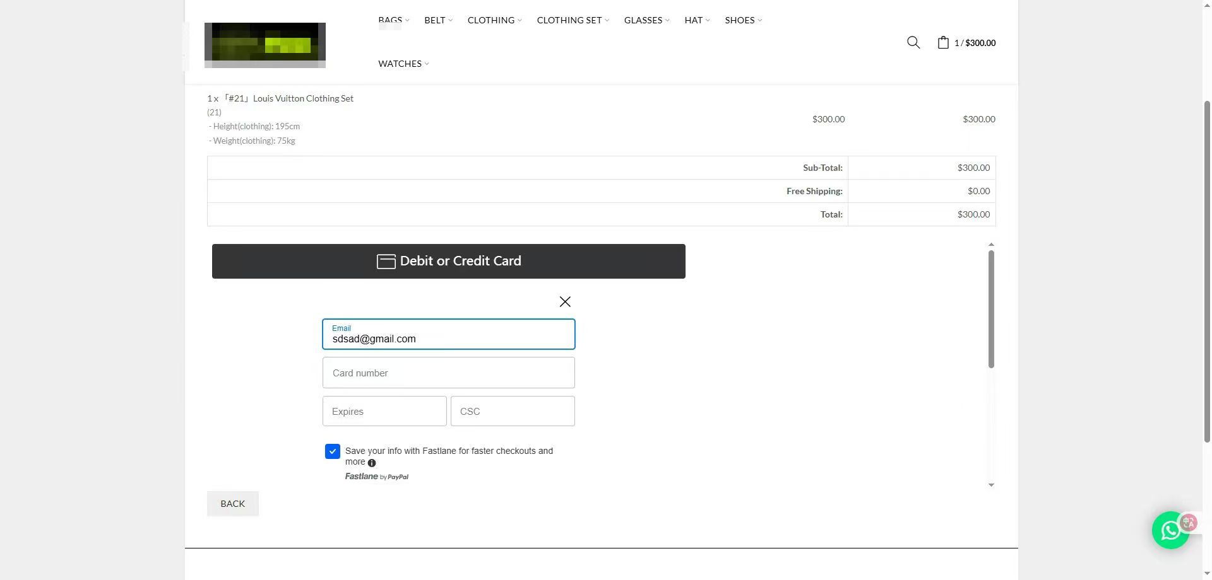Click the payment panel scrollbar thumb

tap(991, 309)
